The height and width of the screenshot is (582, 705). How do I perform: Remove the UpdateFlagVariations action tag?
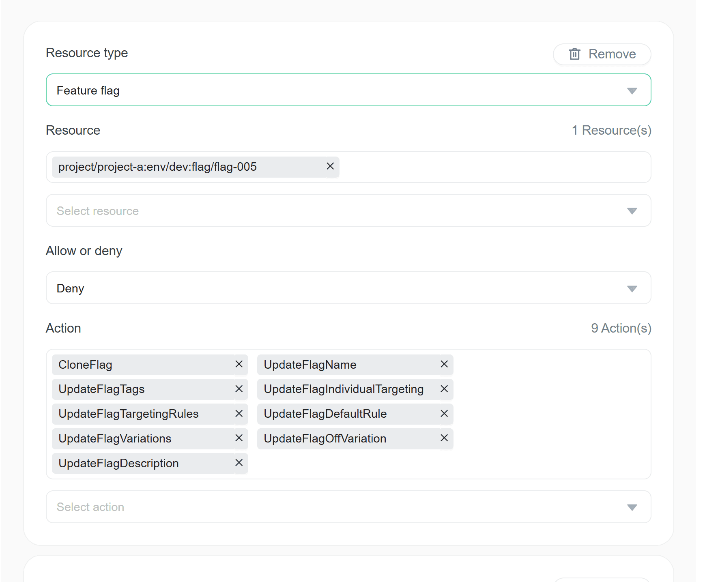(239, 438)
